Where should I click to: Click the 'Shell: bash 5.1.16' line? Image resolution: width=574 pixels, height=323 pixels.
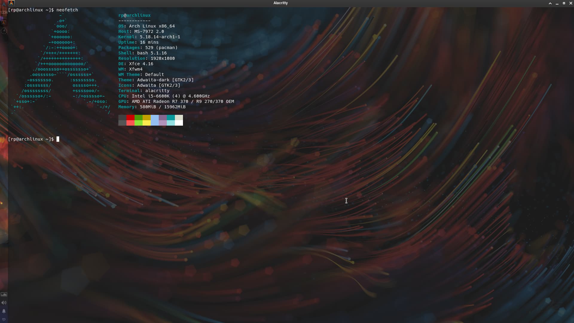(x=143, y=53)
